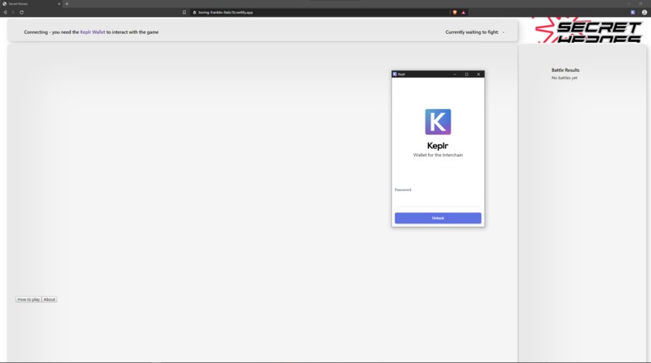Click the Unlock button in Keplr
The width and height of the screenshot is (651, 363).
[438, 219]
